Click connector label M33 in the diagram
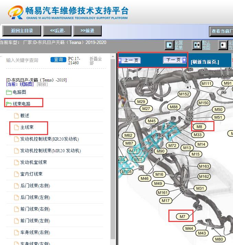The height and width of the screenshot is (245, 233). [x=198, y=135]
